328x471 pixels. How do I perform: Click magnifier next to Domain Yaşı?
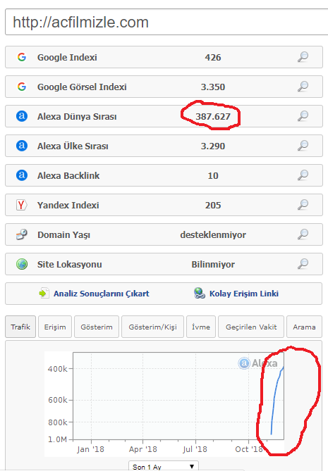coord(303,234)
